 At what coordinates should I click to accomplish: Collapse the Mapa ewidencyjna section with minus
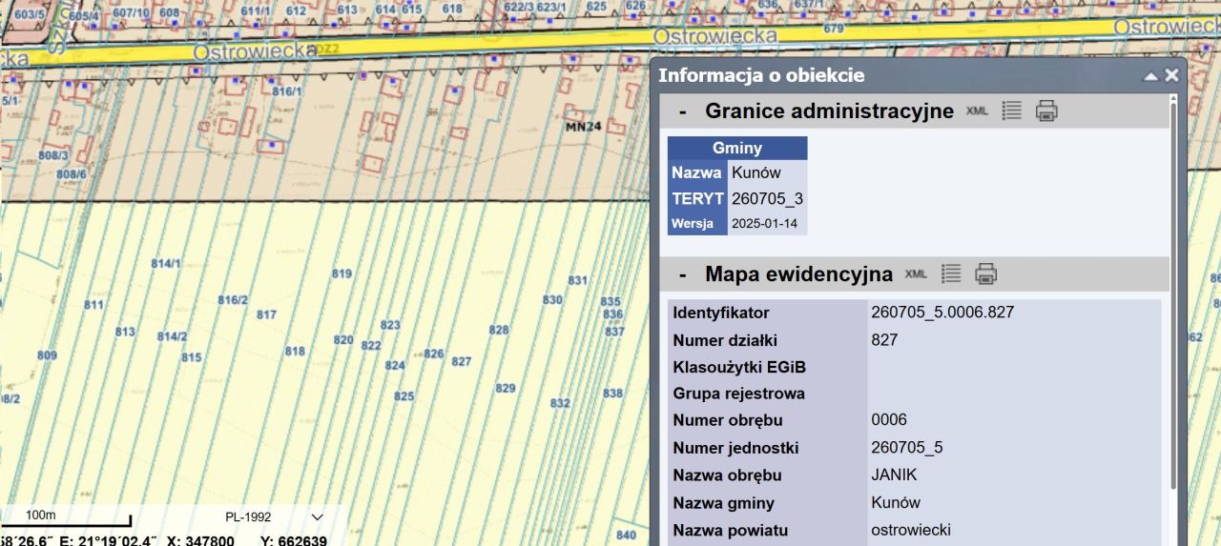tap(683, 274)
